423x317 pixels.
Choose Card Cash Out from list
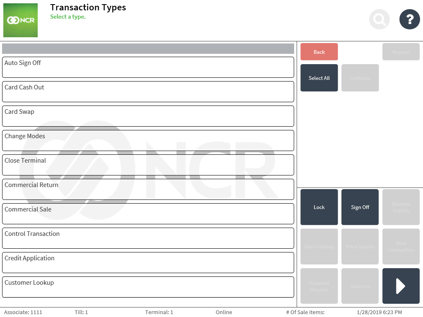coord(148,91)
